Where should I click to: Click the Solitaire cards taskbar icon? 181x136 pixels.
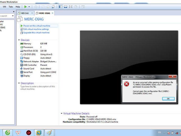coord(18,133)
